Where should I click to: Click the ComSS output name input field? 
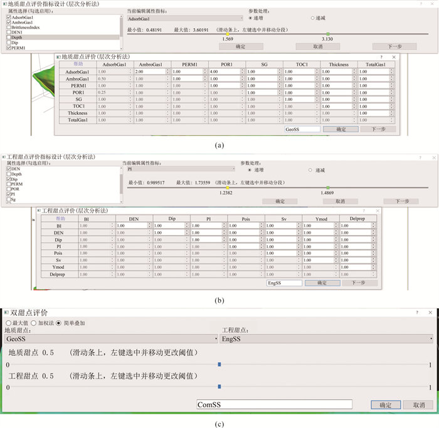[x=274, y=405]
